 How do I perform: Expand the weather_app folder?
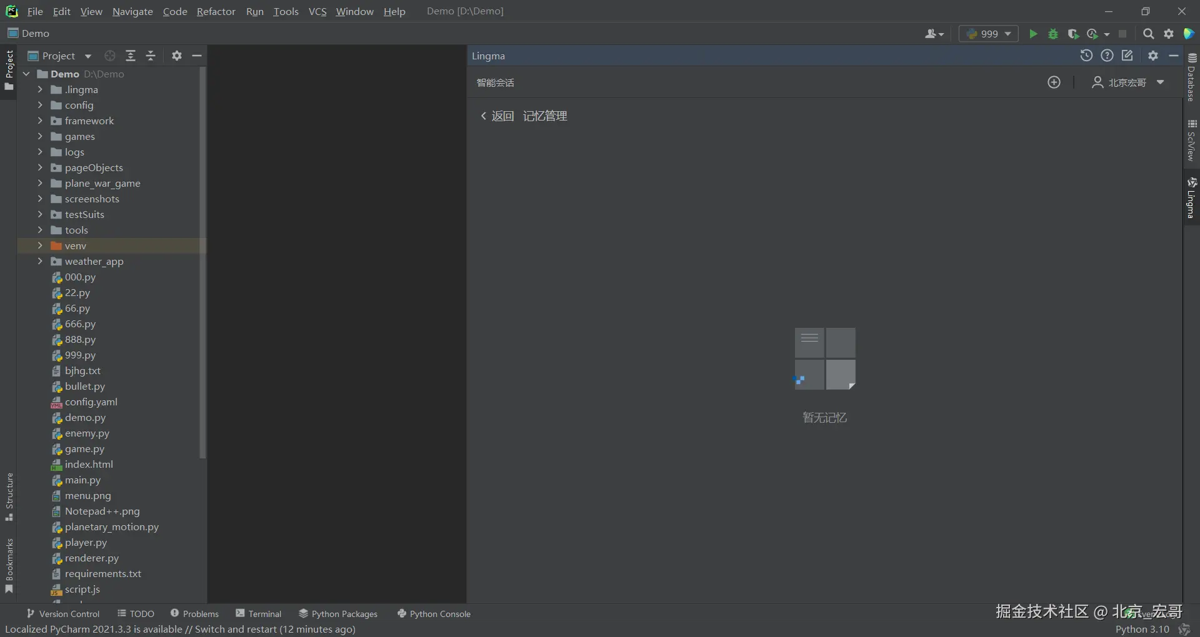pyautogui.click(x=40, y=261)
